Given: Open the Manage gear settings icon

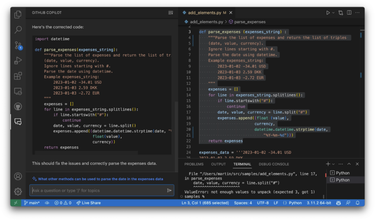Looking at the screenshot, I should (18, 191).
